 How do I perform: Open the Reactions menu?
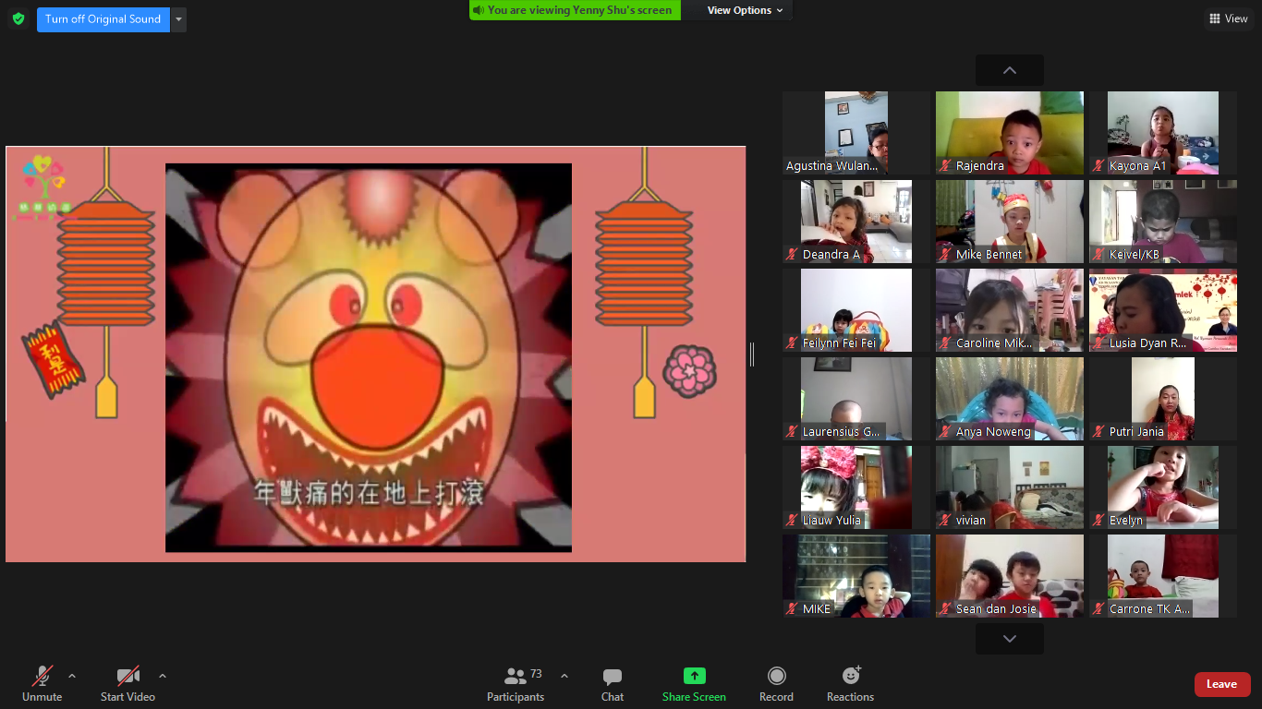[850, 684]
